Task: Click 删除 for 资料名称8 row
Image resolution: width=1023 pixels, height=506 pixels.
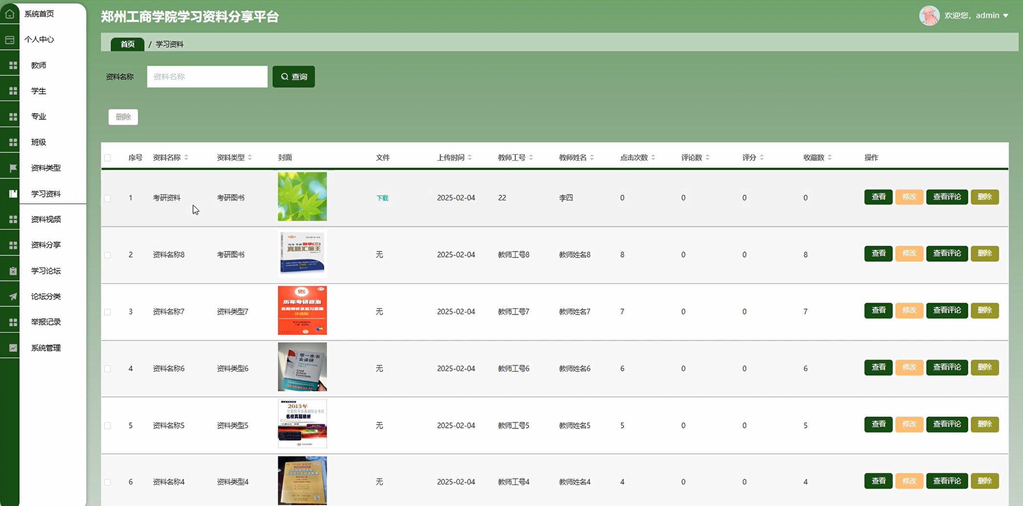Action: [x=984, y=253]
